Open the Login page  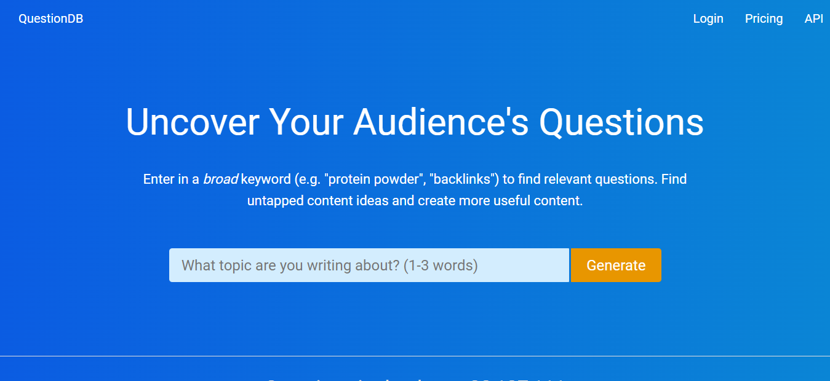click(708, 19)
